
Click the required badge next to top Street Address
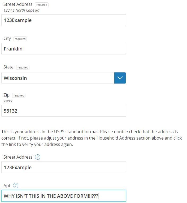(42, 5)
